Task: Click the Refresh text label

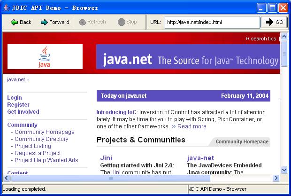Action: [97, 22]
